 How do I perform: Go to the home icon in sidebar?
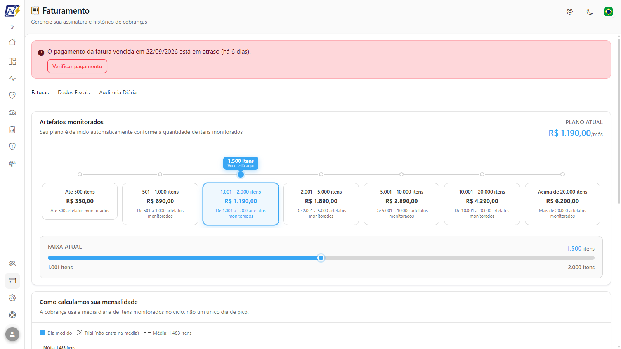pos(12,42)
